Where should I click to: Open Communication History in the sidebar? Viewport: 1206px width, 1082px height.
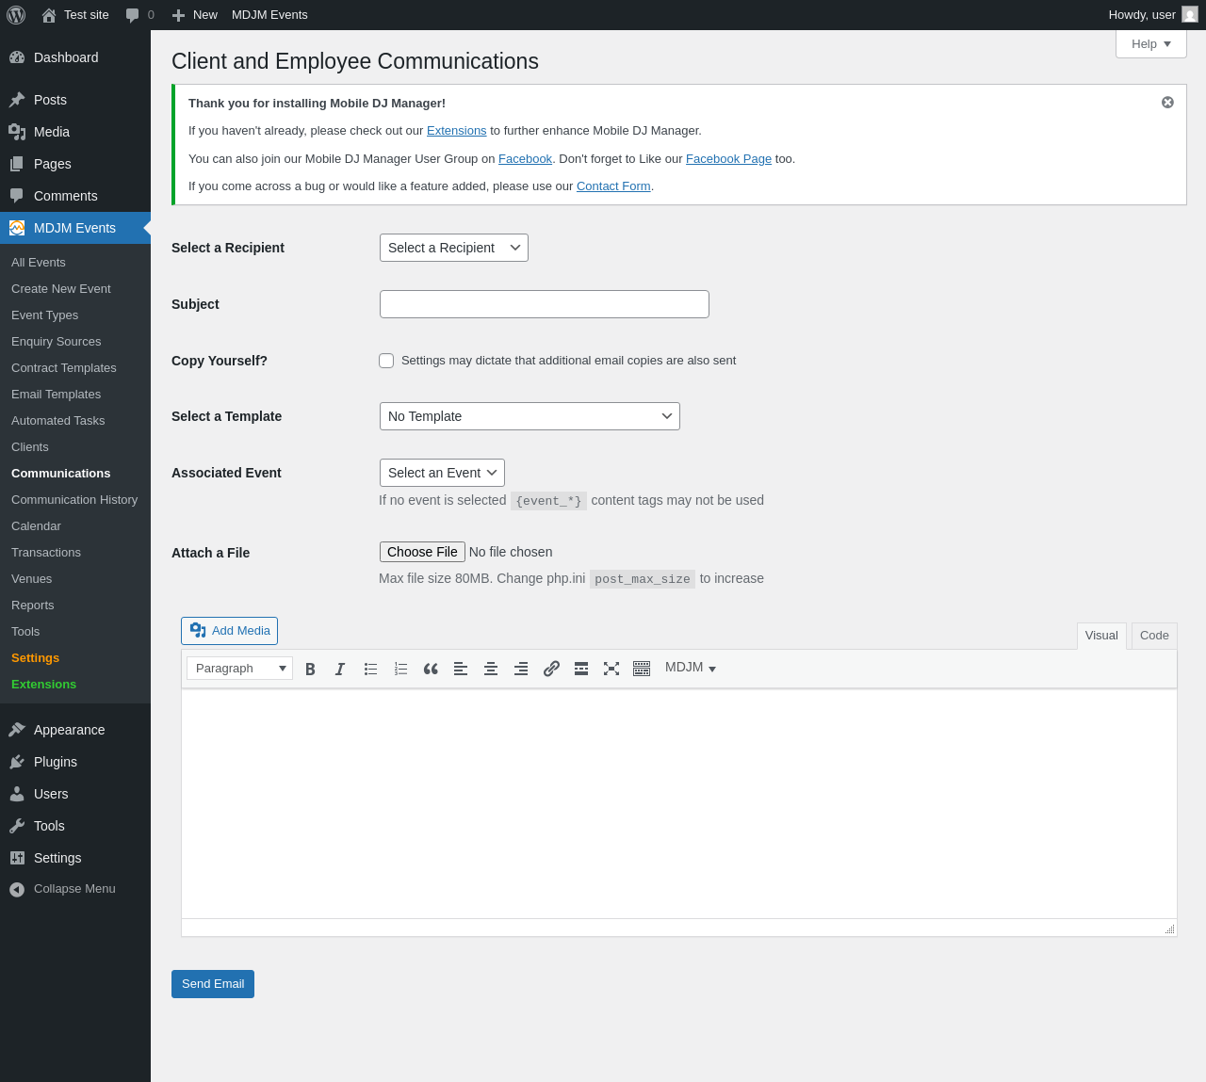point(74,500)
